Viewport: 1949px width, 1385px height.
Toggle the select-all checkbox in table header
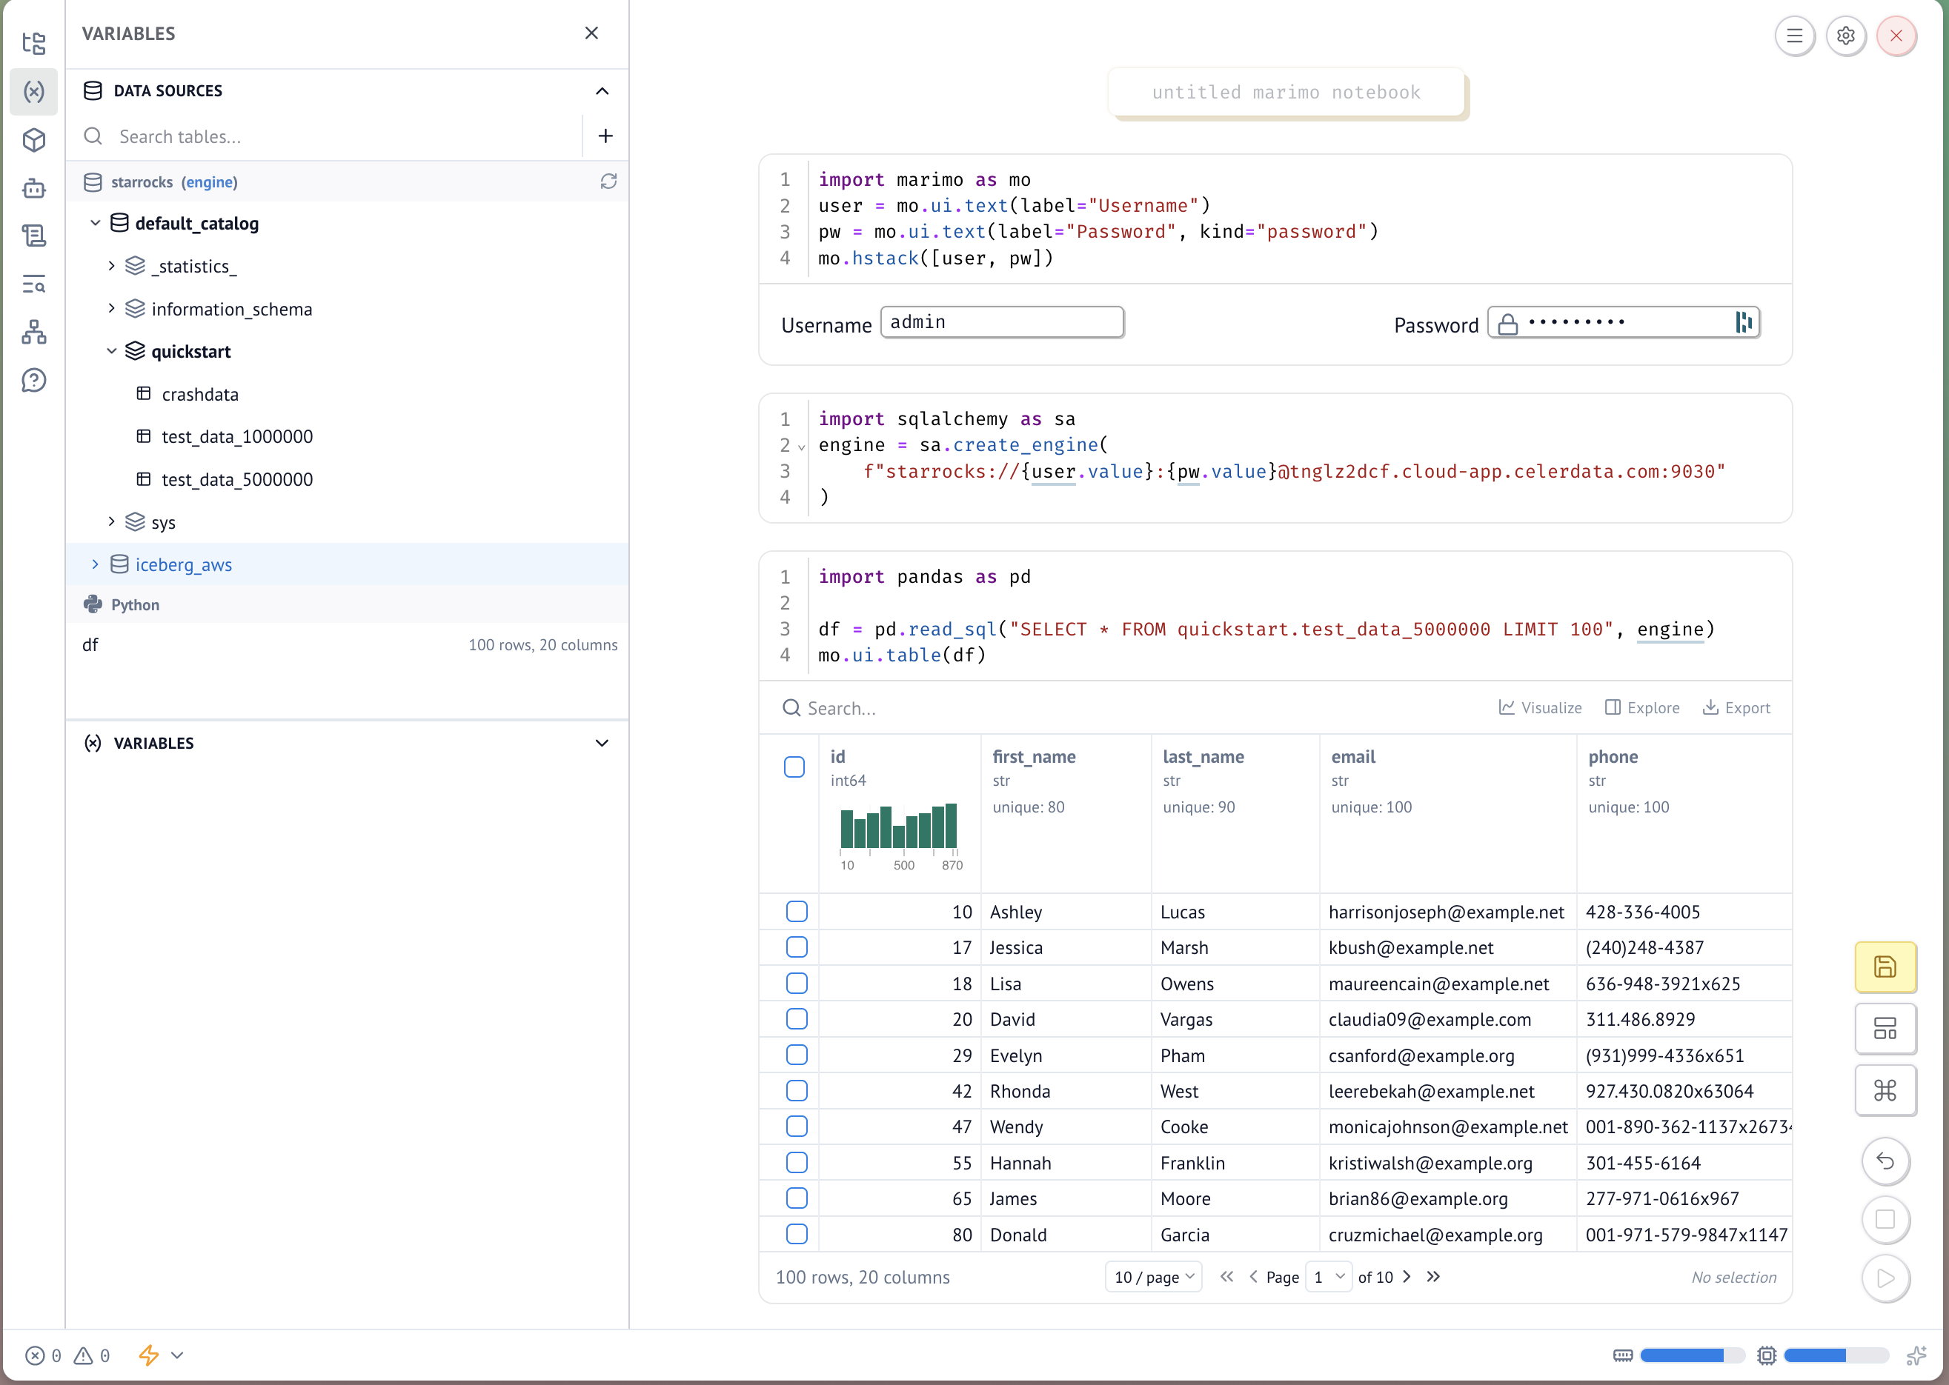pos(794,767)
